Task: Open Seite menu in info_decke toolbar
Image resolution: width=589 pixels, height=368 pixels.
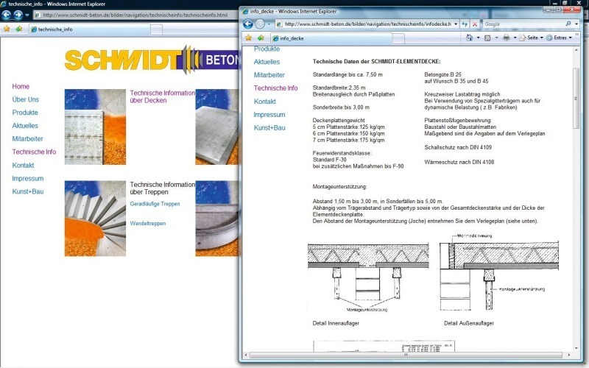Action: pyautogui.click(x=532, y=38)
